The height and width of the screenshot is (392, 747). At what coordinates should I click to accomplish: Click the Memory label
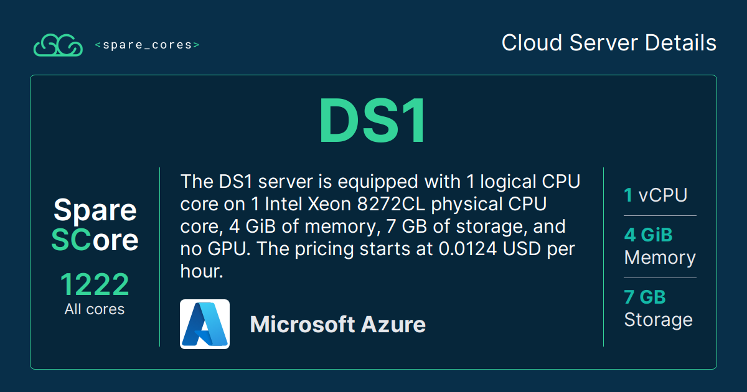660,258
